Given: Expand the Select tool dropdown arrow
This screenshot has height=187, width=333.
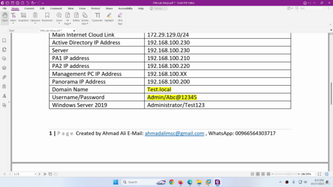Looking at the screenshot, I should coord(13,23).
